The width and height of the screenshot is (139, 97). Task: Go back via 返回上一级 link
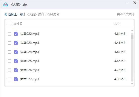tap(16, 14)
